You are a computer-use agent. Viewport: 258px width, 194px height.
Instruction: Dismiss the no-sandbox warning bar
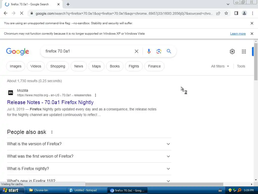point(252,23)
